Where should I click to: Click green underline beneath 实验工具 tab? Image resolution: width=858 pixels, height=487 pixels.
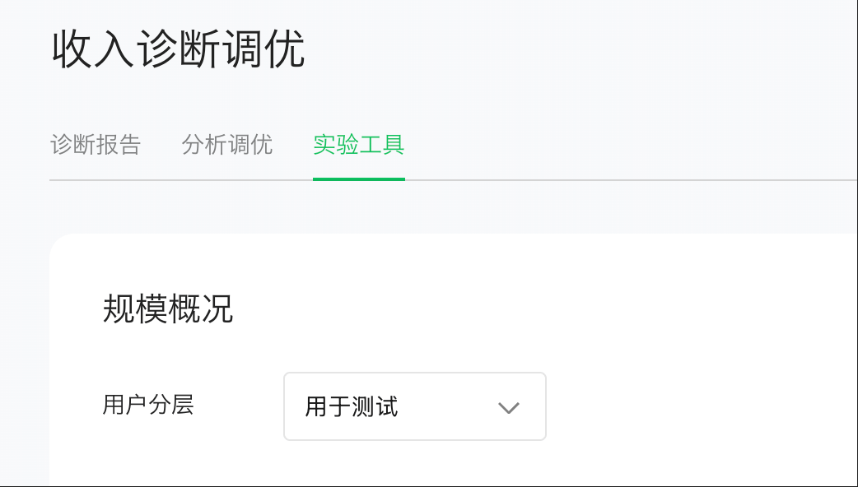358,179
